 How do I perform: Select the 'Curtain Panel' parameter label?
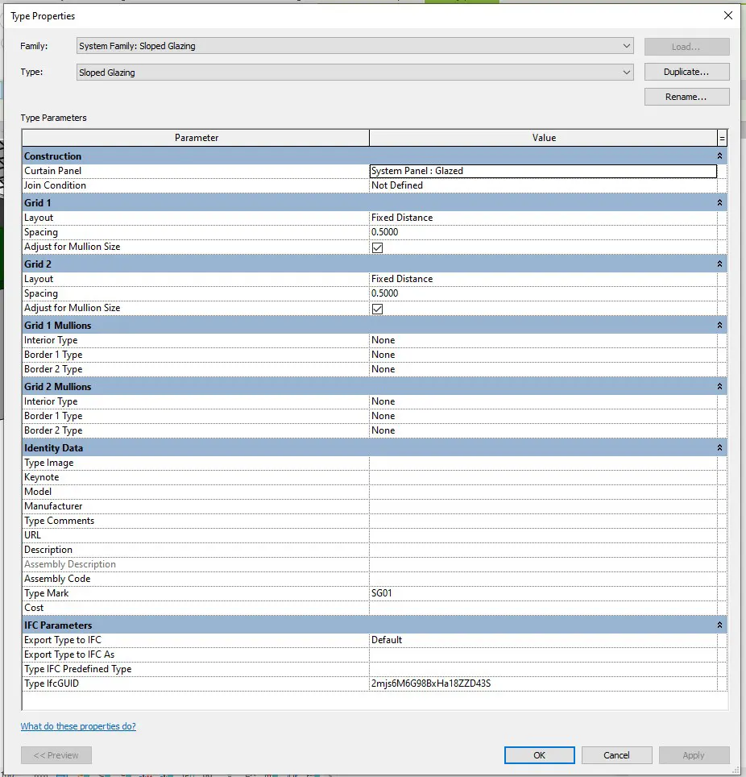(52, 171)
